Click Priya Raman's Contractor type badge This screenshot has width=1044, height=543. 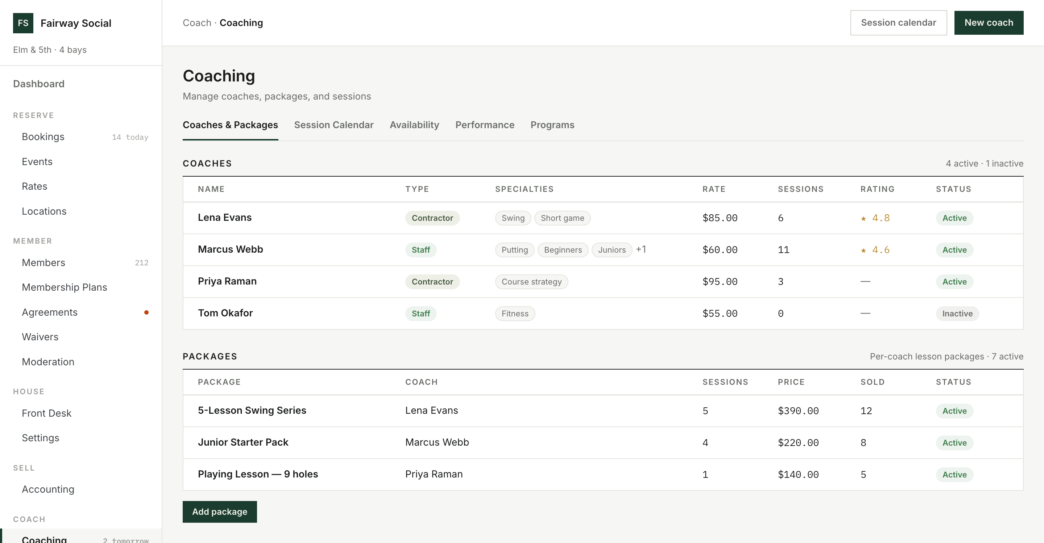(432, 281)
